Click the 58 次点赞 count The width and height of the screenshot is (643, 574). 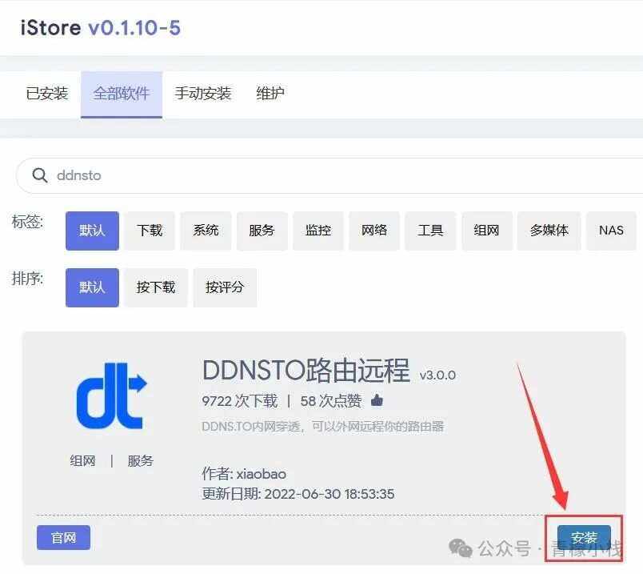(x=331, y=401)
